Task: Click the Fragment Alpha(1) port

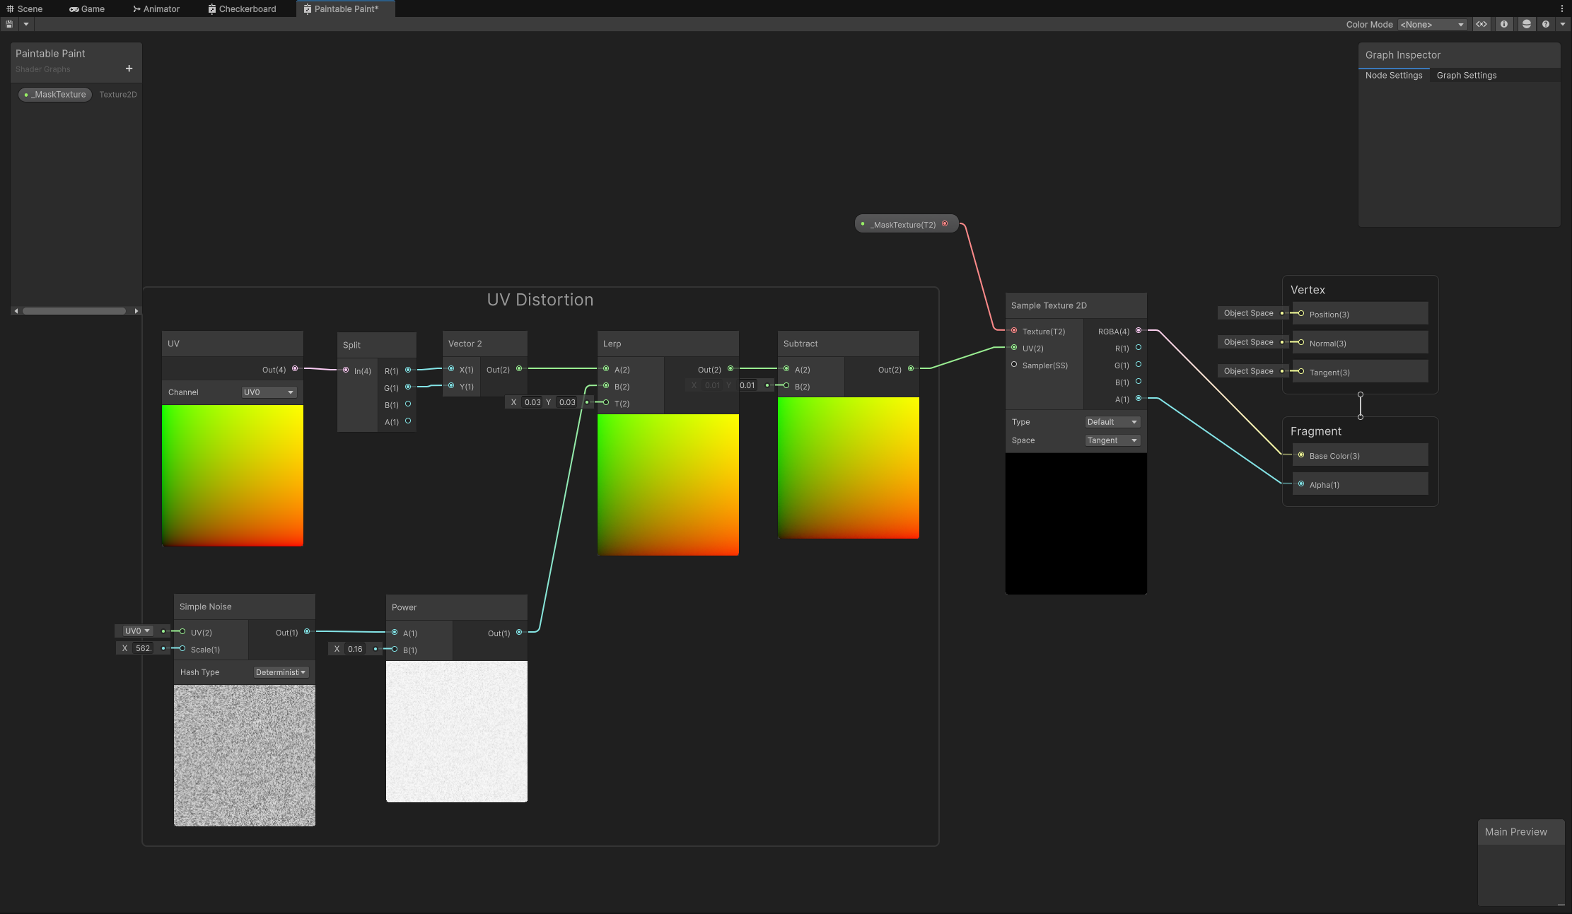Action: pos(1301,484)
